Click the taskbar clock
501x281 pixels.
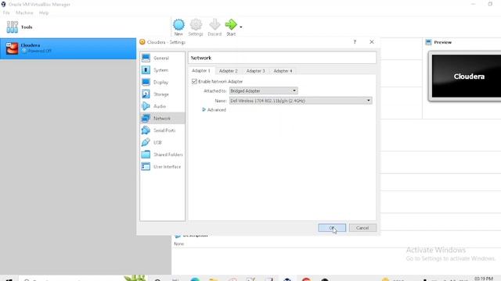(x=484, y=279)
